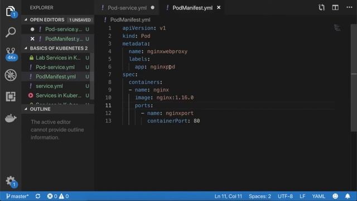
Task: Click line number 11 in gutter
Action: click(108, 106)
